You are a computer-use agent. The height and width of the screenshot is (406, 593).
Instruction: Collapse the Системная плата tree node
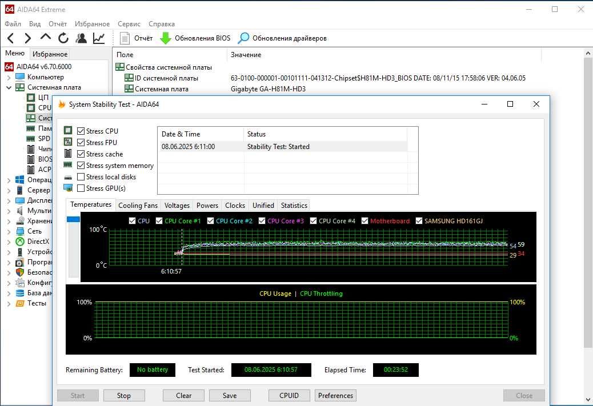(x=9, y=87)
